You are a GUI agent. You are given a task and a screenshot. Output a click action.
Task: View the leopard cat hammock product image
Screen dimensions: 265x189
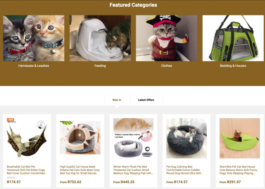coord(27,139)
